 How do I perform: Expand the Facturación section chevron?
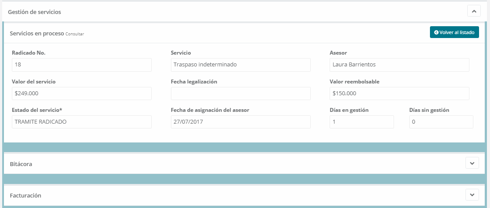point(472,195)
